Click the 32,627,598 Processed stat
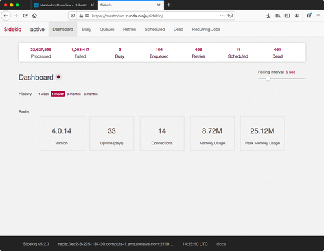This screenshot has width=324, height=251. [x=41, y=53]
